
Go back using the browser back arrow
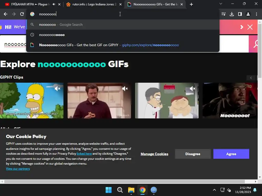6,14
